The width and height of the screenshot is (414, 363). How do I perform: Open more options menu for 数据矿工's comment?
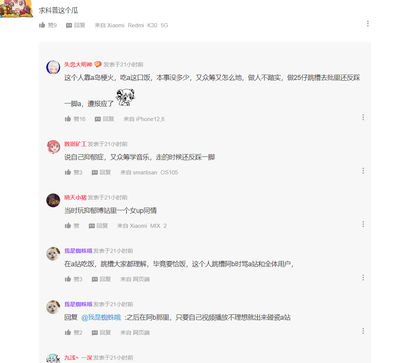coord(363,171)
